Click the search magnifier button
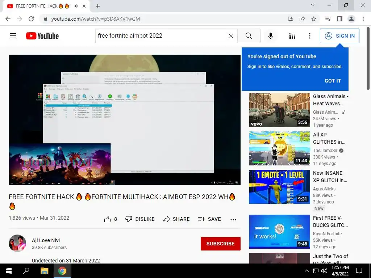This screenshot has width=371, height=278. 249,36
